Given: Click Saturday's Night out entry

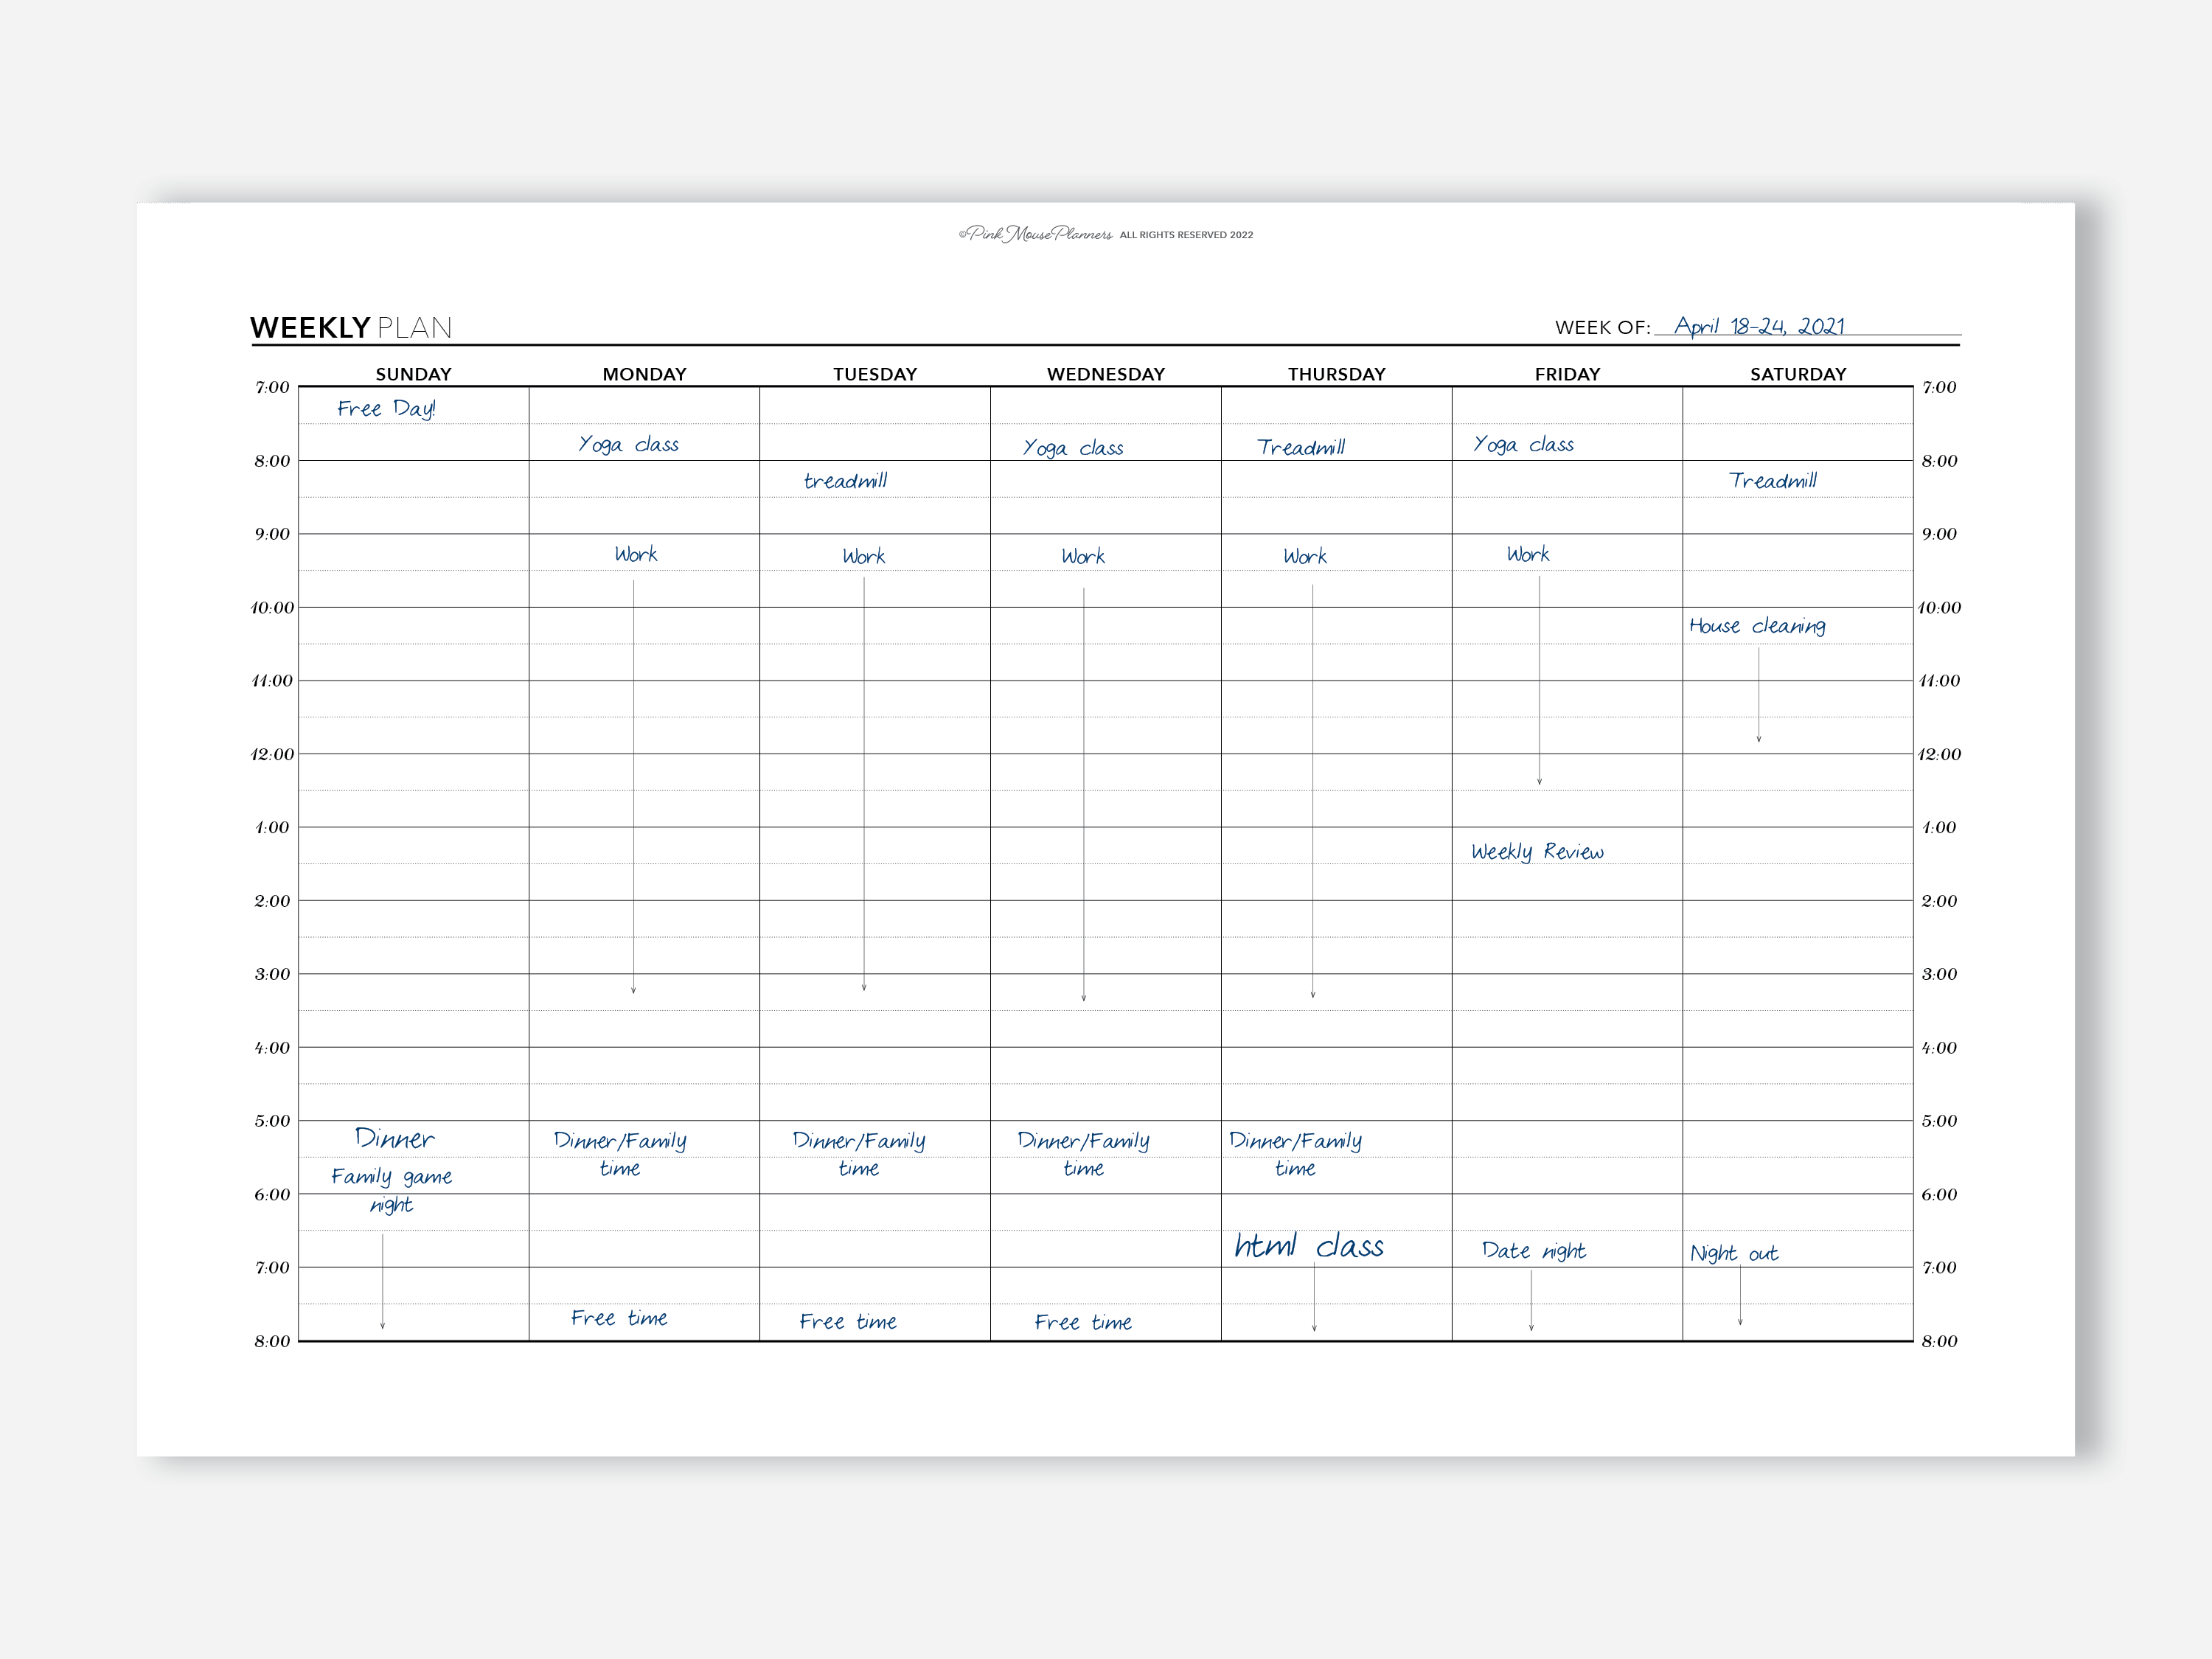Looking at the screenshot, I should pos(1734,1253).
